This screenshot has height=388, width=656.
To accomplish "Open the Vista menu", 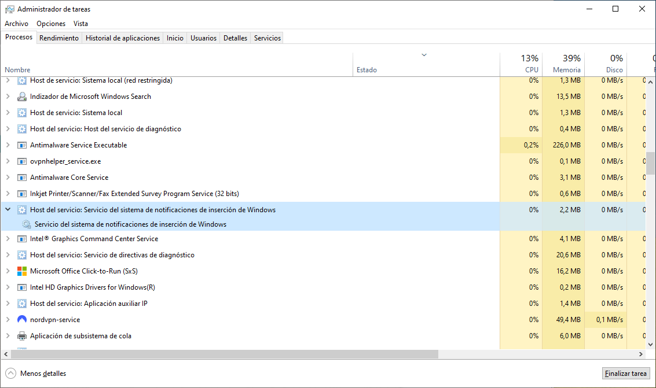I will point(80,24).
